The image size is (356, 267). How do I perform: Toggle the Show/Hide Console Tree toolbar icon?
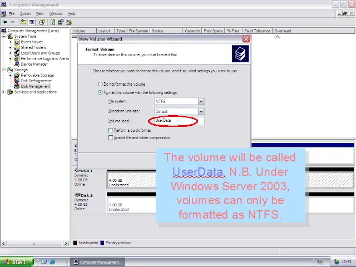pos(32,22)
